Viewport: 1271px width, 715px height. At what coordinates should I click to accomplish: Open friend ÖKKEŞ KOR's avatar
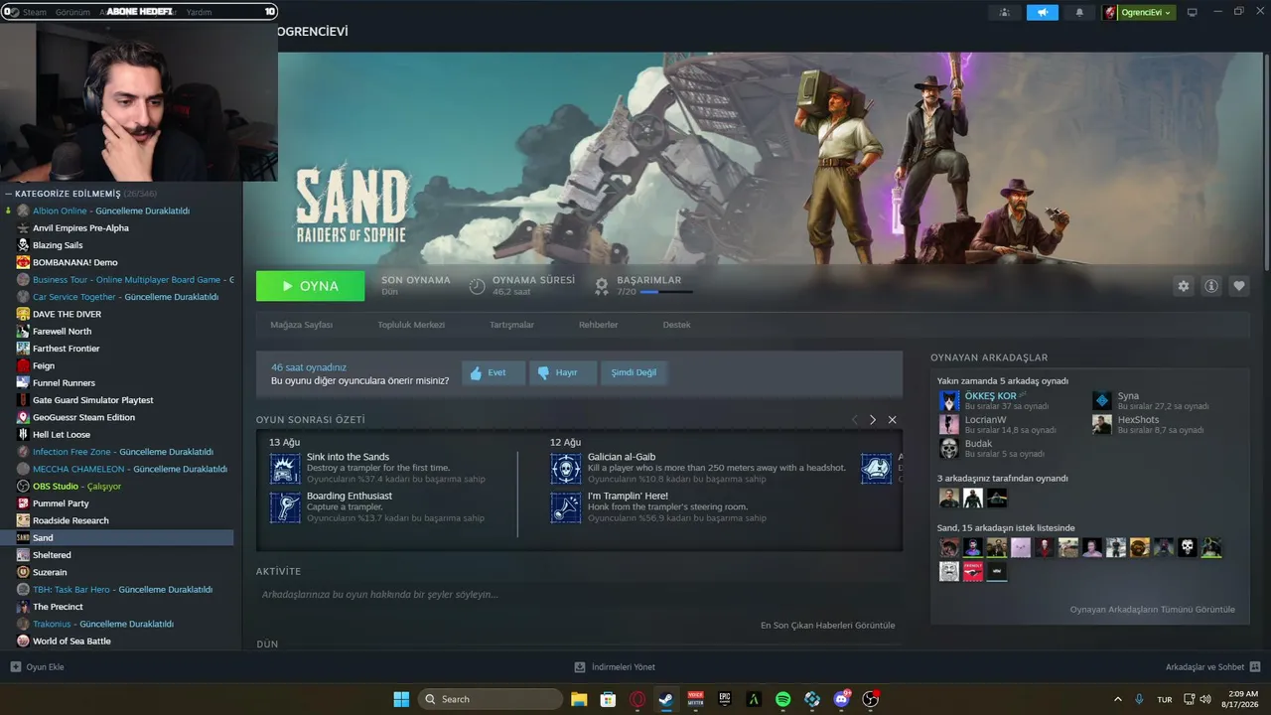[x=949, y=400]
